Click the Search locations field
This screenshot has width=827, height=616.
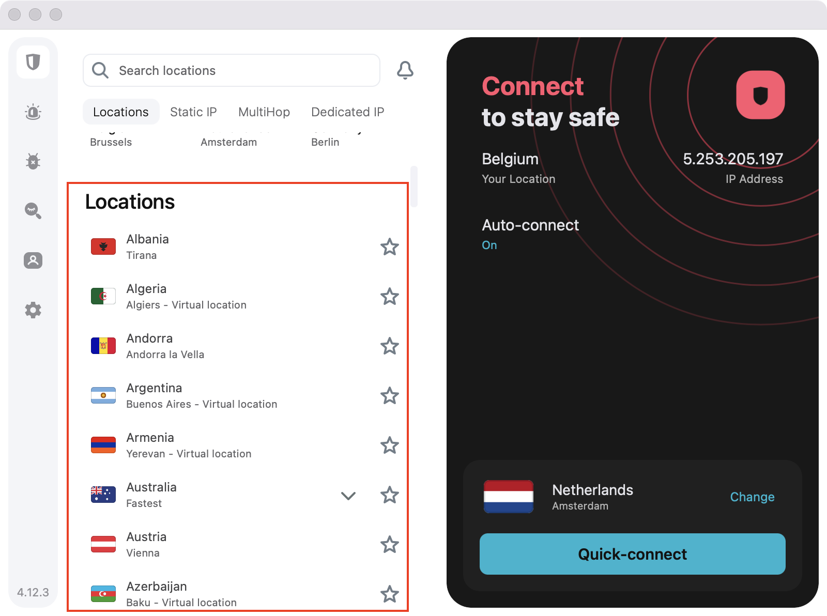(232, 70)
